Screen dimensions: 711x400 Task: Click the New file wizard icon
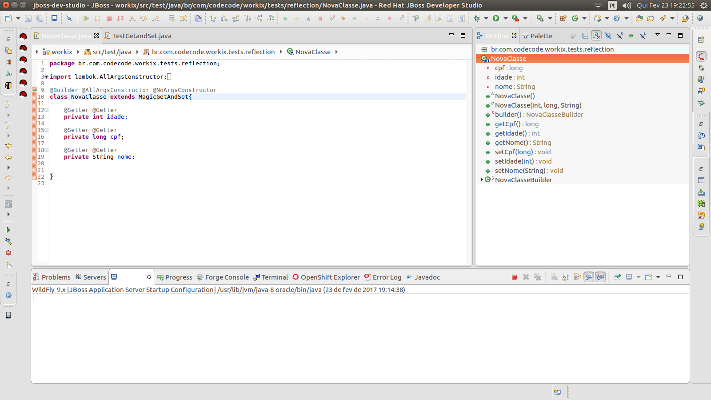tap(8, 18)
